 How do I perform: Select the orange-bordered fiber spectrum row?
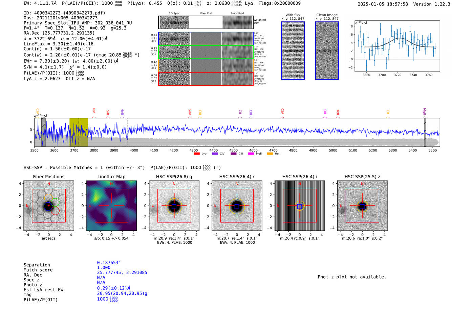[206, 65]
